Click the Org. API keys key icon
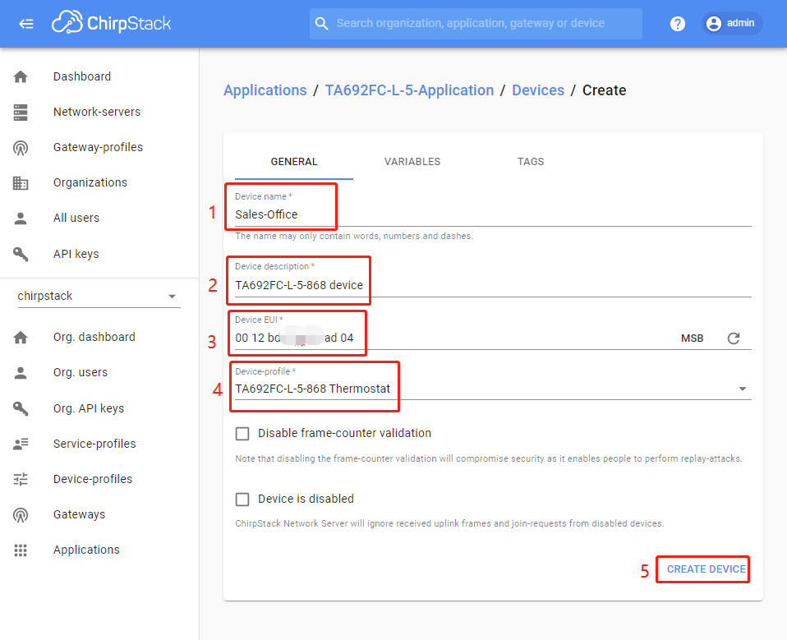 [x=21, y=408]
